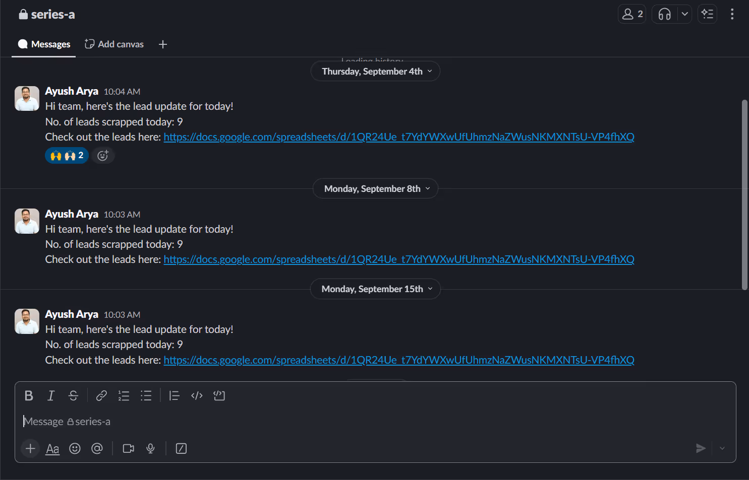Toggle bold text formatting
The width and height of the screenshot is (749, 480).
[28, 395]
